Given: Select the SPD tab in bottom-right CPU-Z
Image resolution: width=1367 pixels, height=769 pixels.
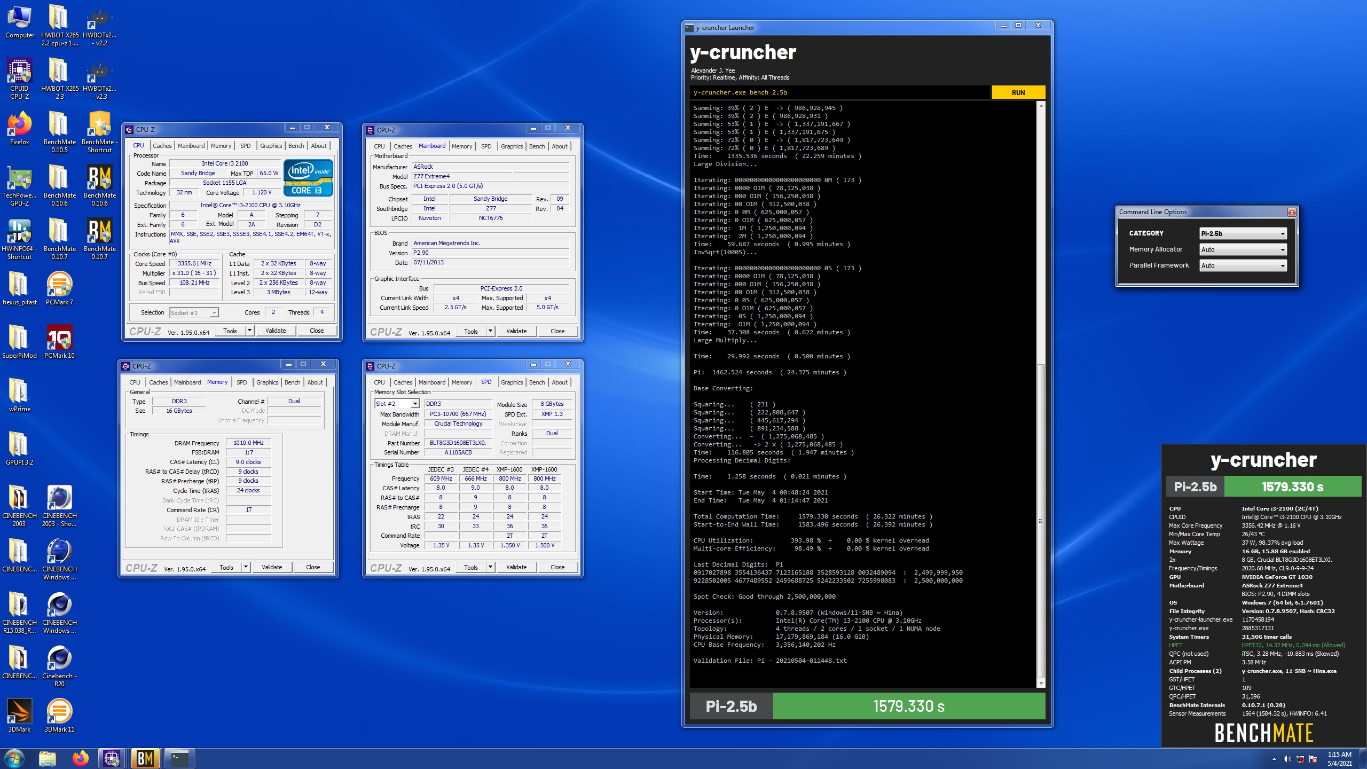Looking at the screenshot, I should 486,382.
